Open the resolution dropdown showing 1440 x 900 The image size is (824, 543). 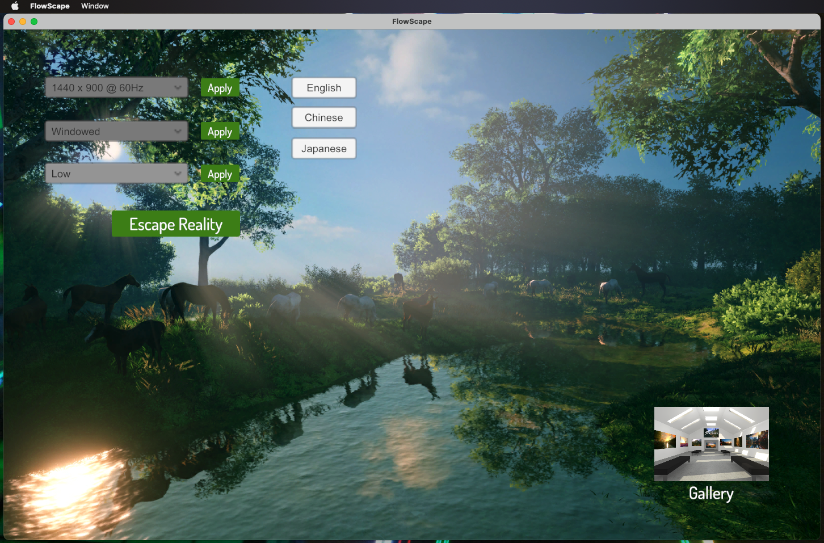(116, 88)
